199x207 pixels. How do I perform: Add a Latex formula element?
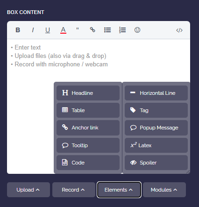(156, 145)
